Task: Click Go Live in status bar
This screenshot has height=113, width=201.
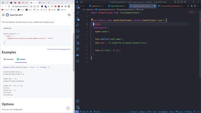Action: click(179, 112)
